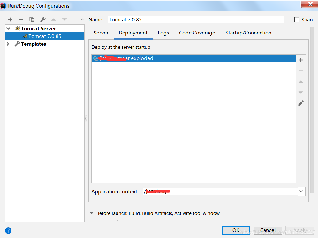The height and width of the screenshot is (238, 318).
Task: Open help with the question mark icon
Action: [8, 230]
